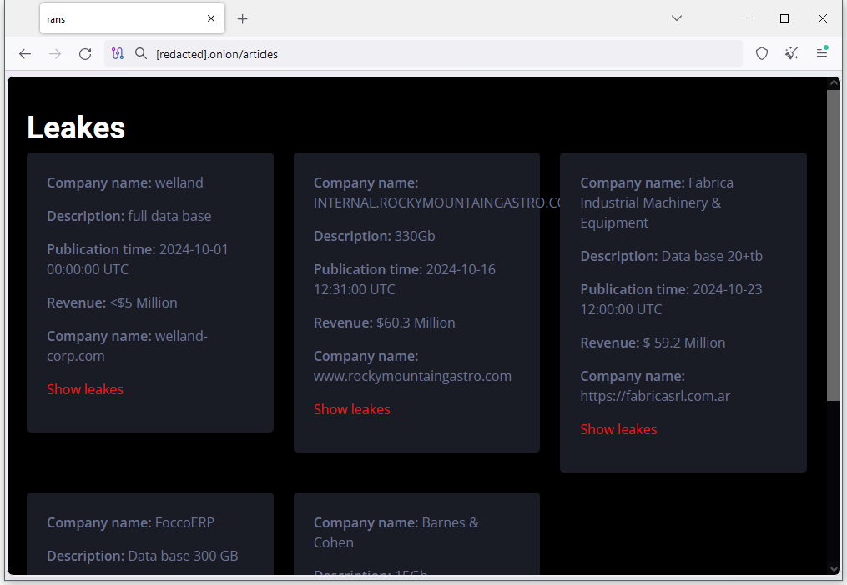Screen dimensions: 847x585
Task: Click the New Identity broom icon
Action: (791, 53)
